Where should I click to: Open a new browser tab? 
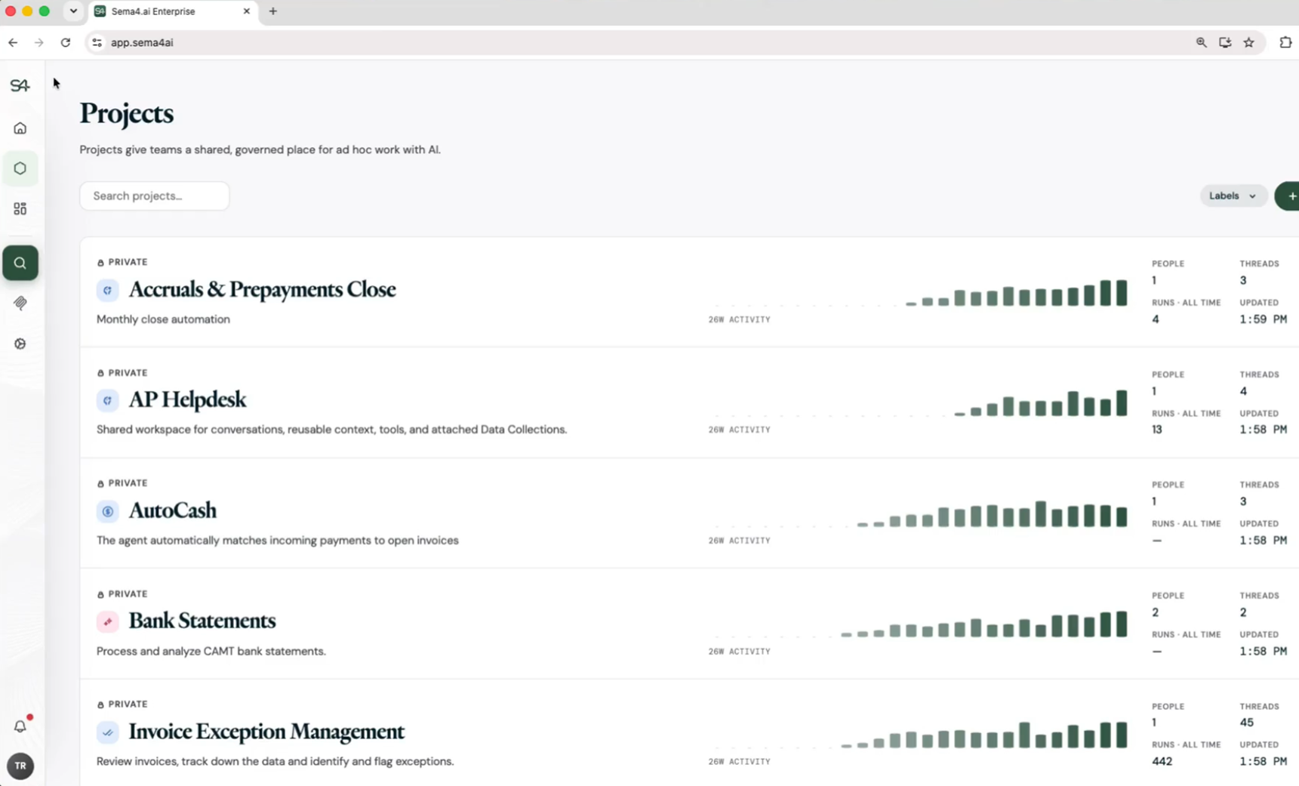pyautogui.click(x=273, y=11)
